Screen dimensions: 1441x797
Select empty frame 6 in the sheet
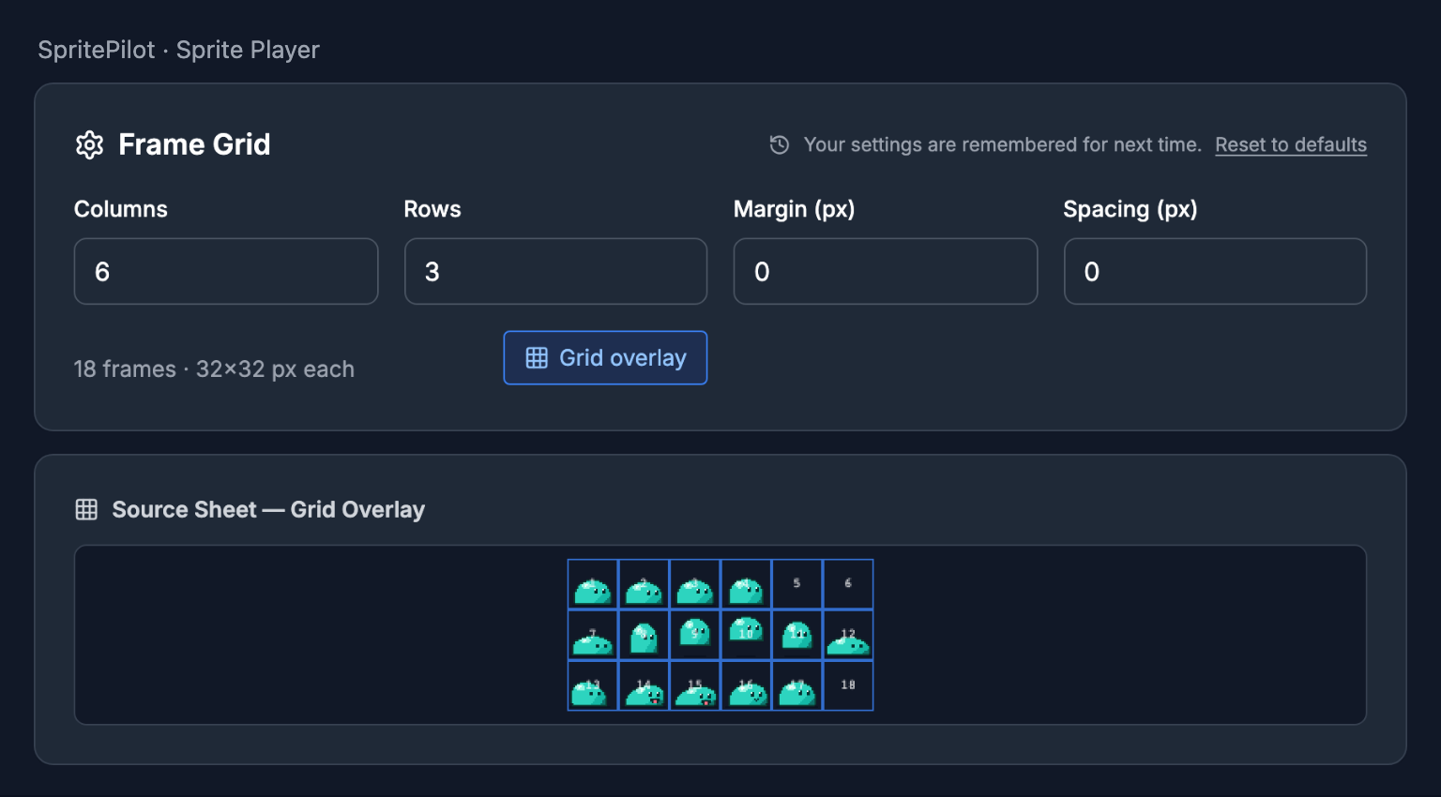(848, 584)
